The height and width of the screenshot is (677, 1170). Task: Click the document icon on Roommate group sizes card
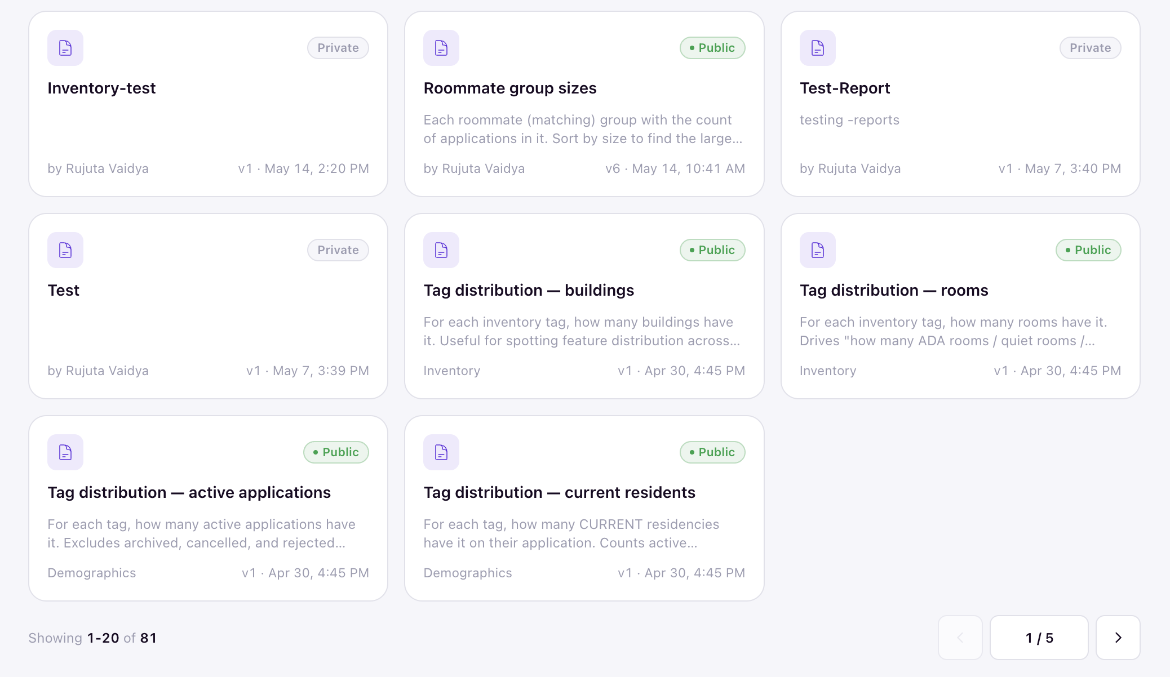point(441,48)
